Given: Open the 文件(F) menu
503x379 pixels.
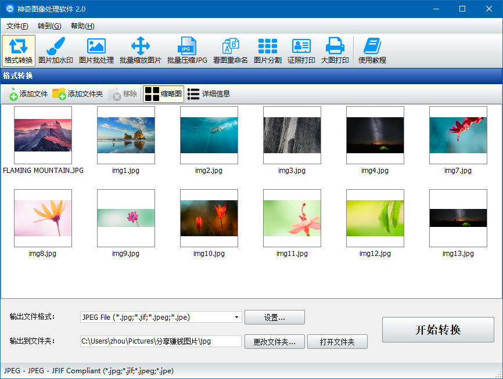Looking at the screenshot, I should coord(17,26).
